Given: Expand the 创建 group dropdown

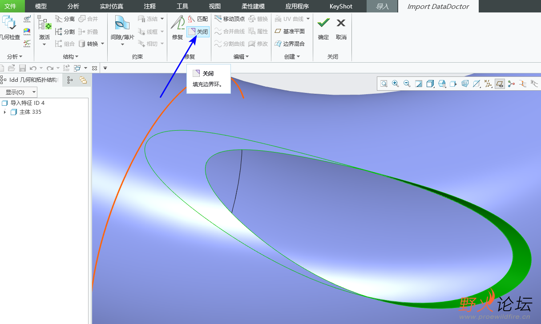Looking at the screenshot, I should click(292, 56).
